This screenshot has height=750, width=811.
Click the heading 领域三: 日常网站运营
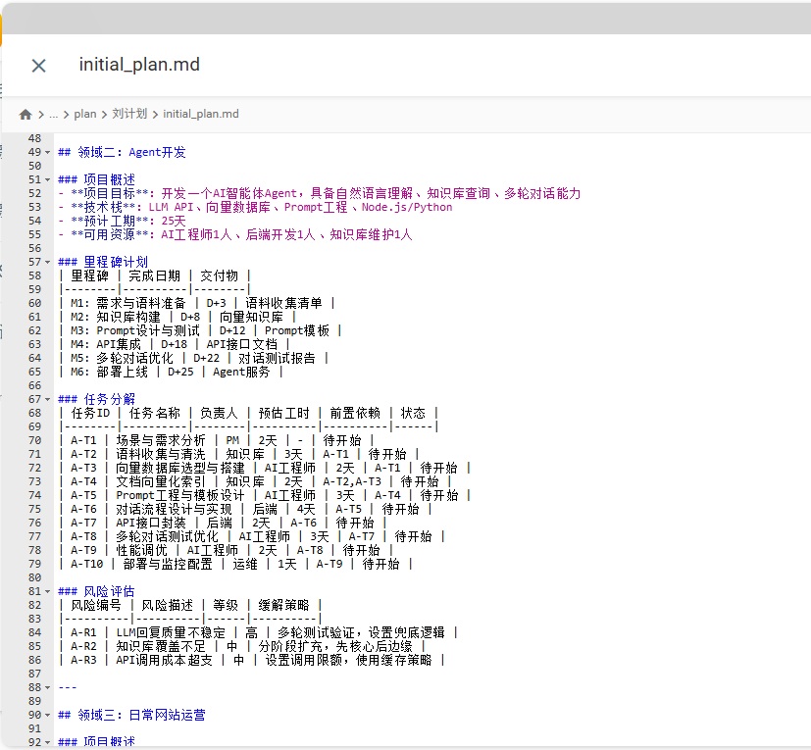[x=131, y=715]
